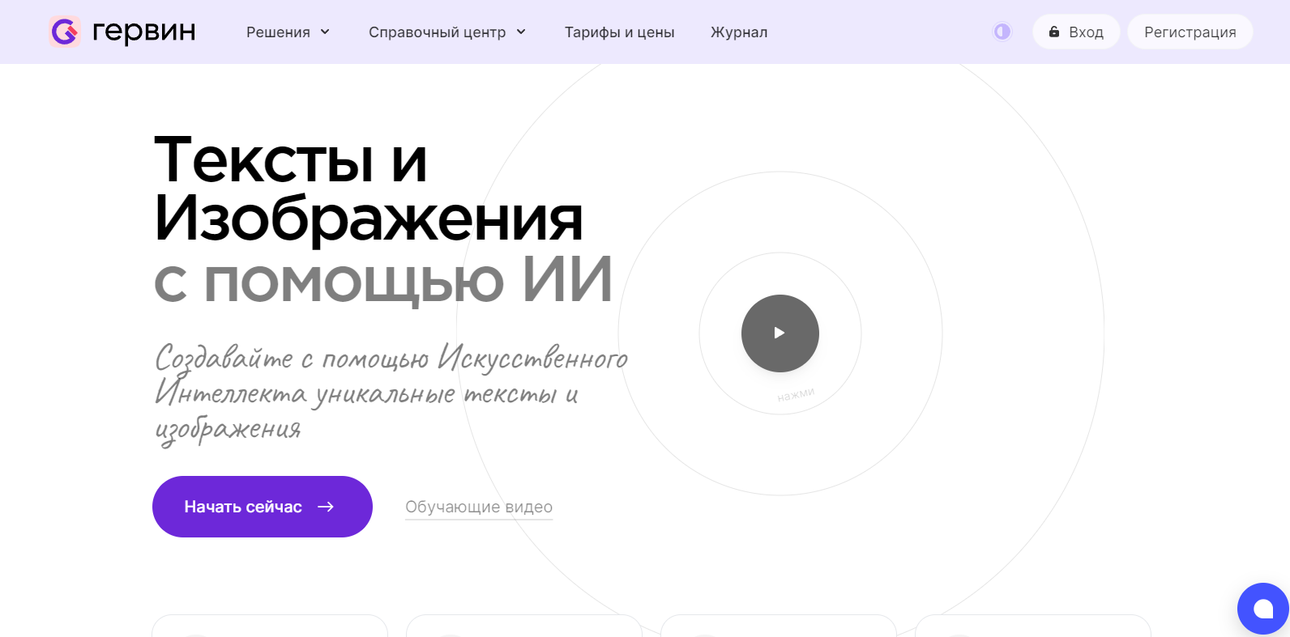1290x637 pixels.
Task: Open the chat support bubble
Action: [x=1263, y=609]
